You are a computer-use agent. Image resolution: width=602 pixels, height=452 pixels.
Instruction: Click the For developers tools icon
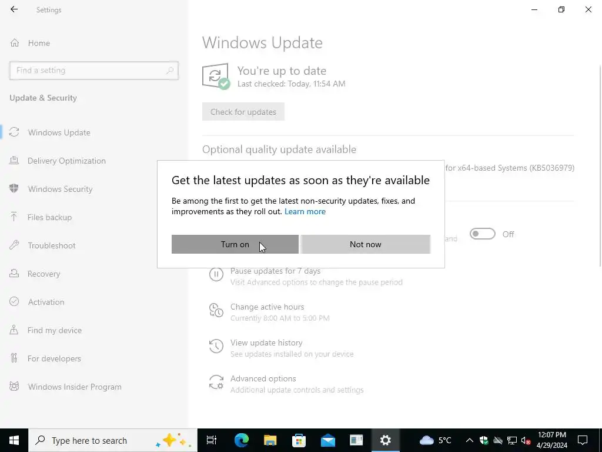[14, 358]
